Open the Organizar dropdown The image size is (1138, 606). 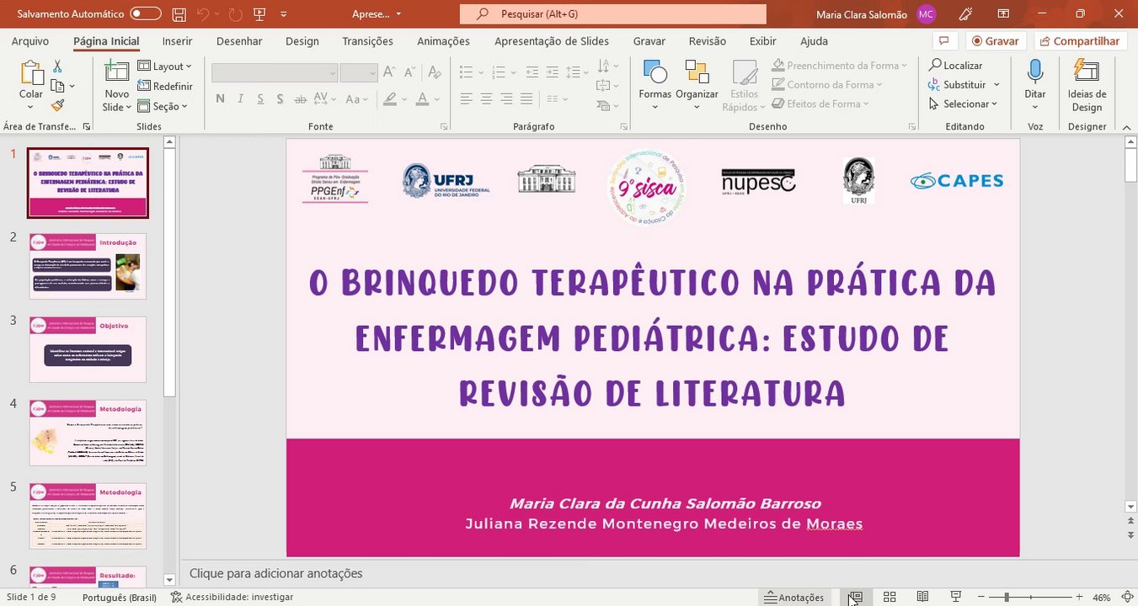pos(697,85)
